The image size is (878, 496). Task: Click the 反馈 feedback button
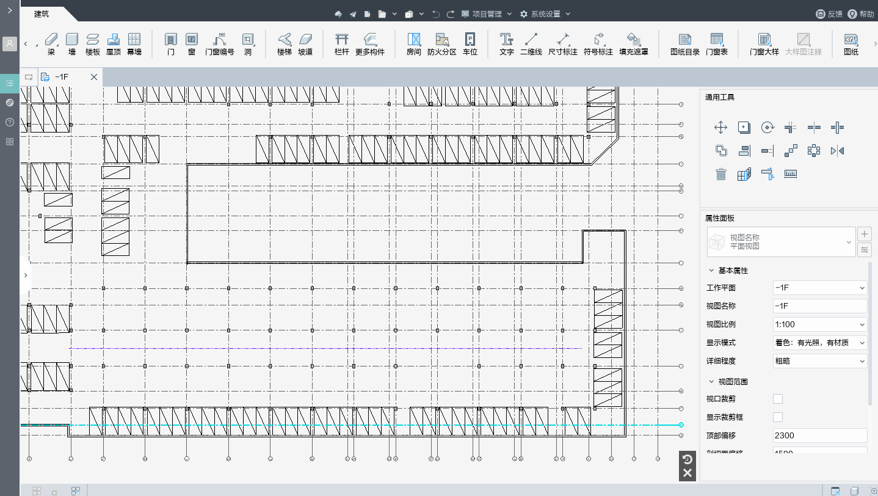[829, 14]
